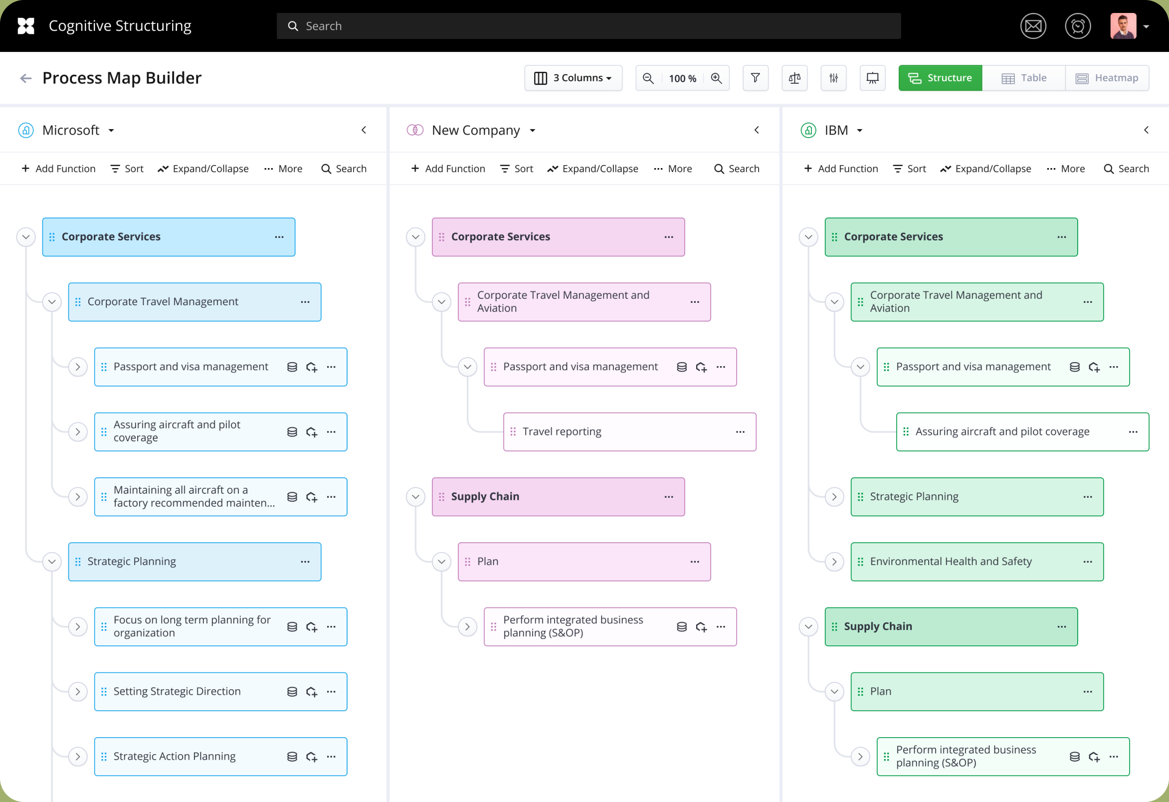
Task: Click Add Function in New Company column
Action: pyautogui.click(x=448, y=169)
